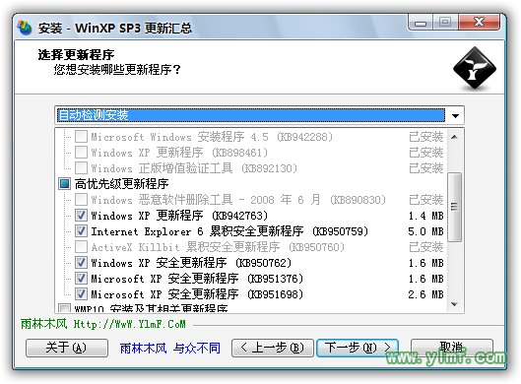
Task: Click the YlmF diamond logo icon
Action: [x=475, y=68]
